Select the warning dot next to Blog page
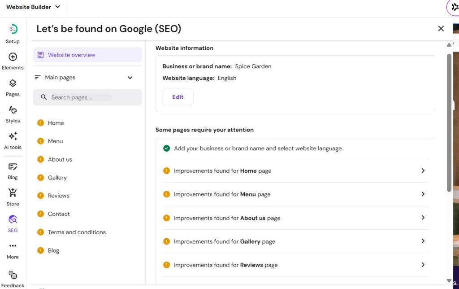The height and width of the screenshot is (289, 459). pos(40,250)
